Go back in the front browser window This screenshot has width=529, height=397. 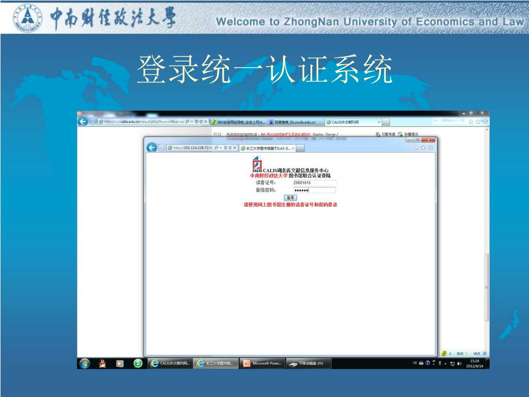point(152,148)
